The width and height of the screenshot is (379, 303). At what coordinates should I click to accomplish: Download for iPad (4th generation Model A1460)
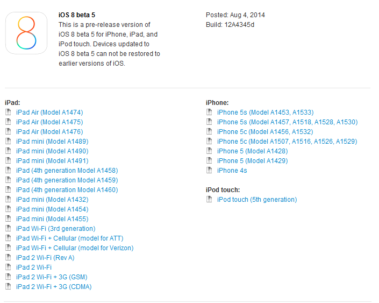point(67,190)
